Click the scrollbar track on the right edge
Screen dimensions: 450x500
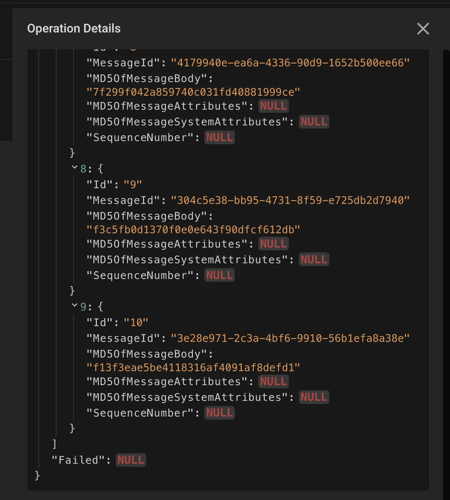pyautogui.click(x=446, y=274)
